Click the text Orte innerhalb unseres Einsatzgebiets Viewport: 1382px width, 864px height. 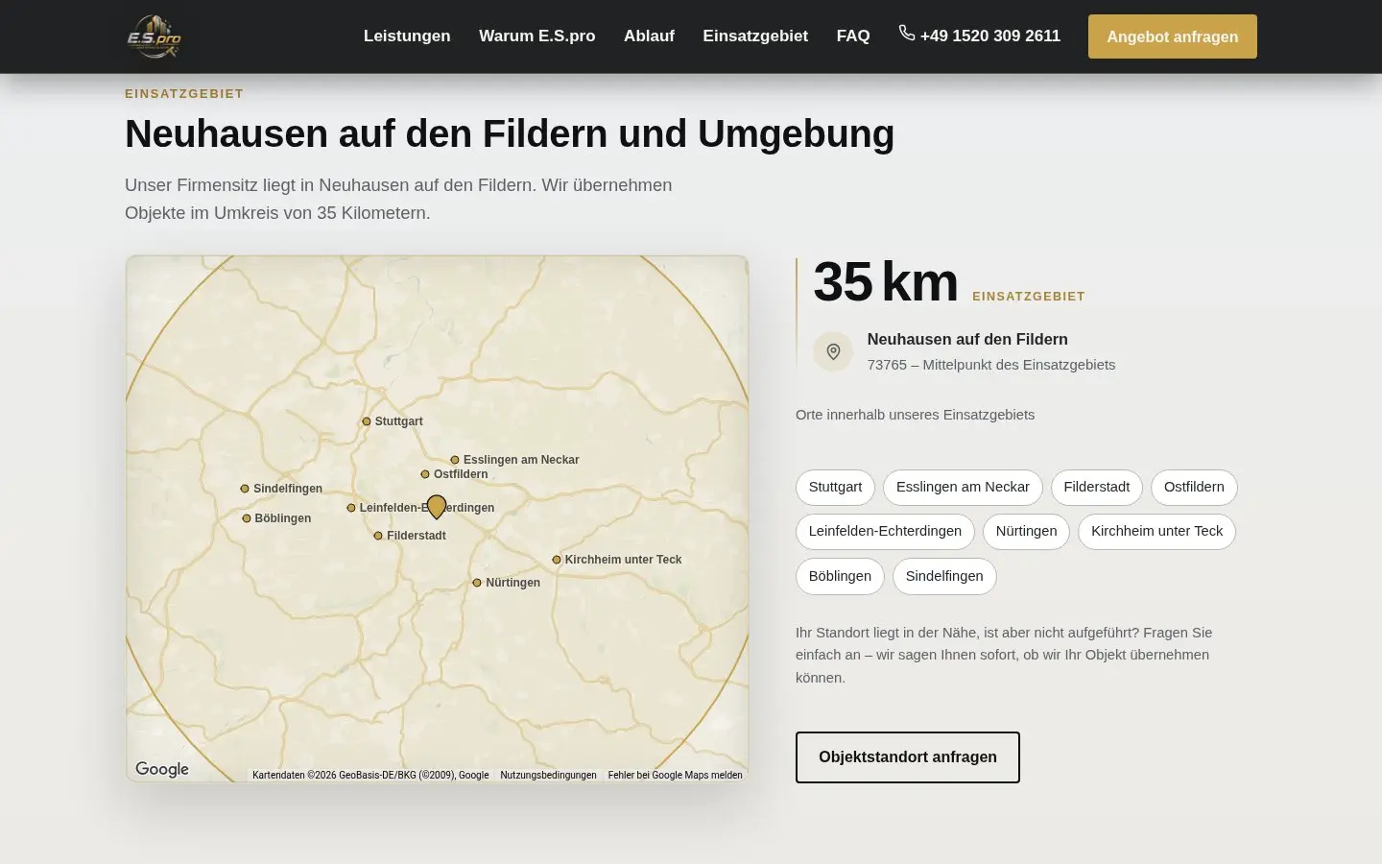915,415
